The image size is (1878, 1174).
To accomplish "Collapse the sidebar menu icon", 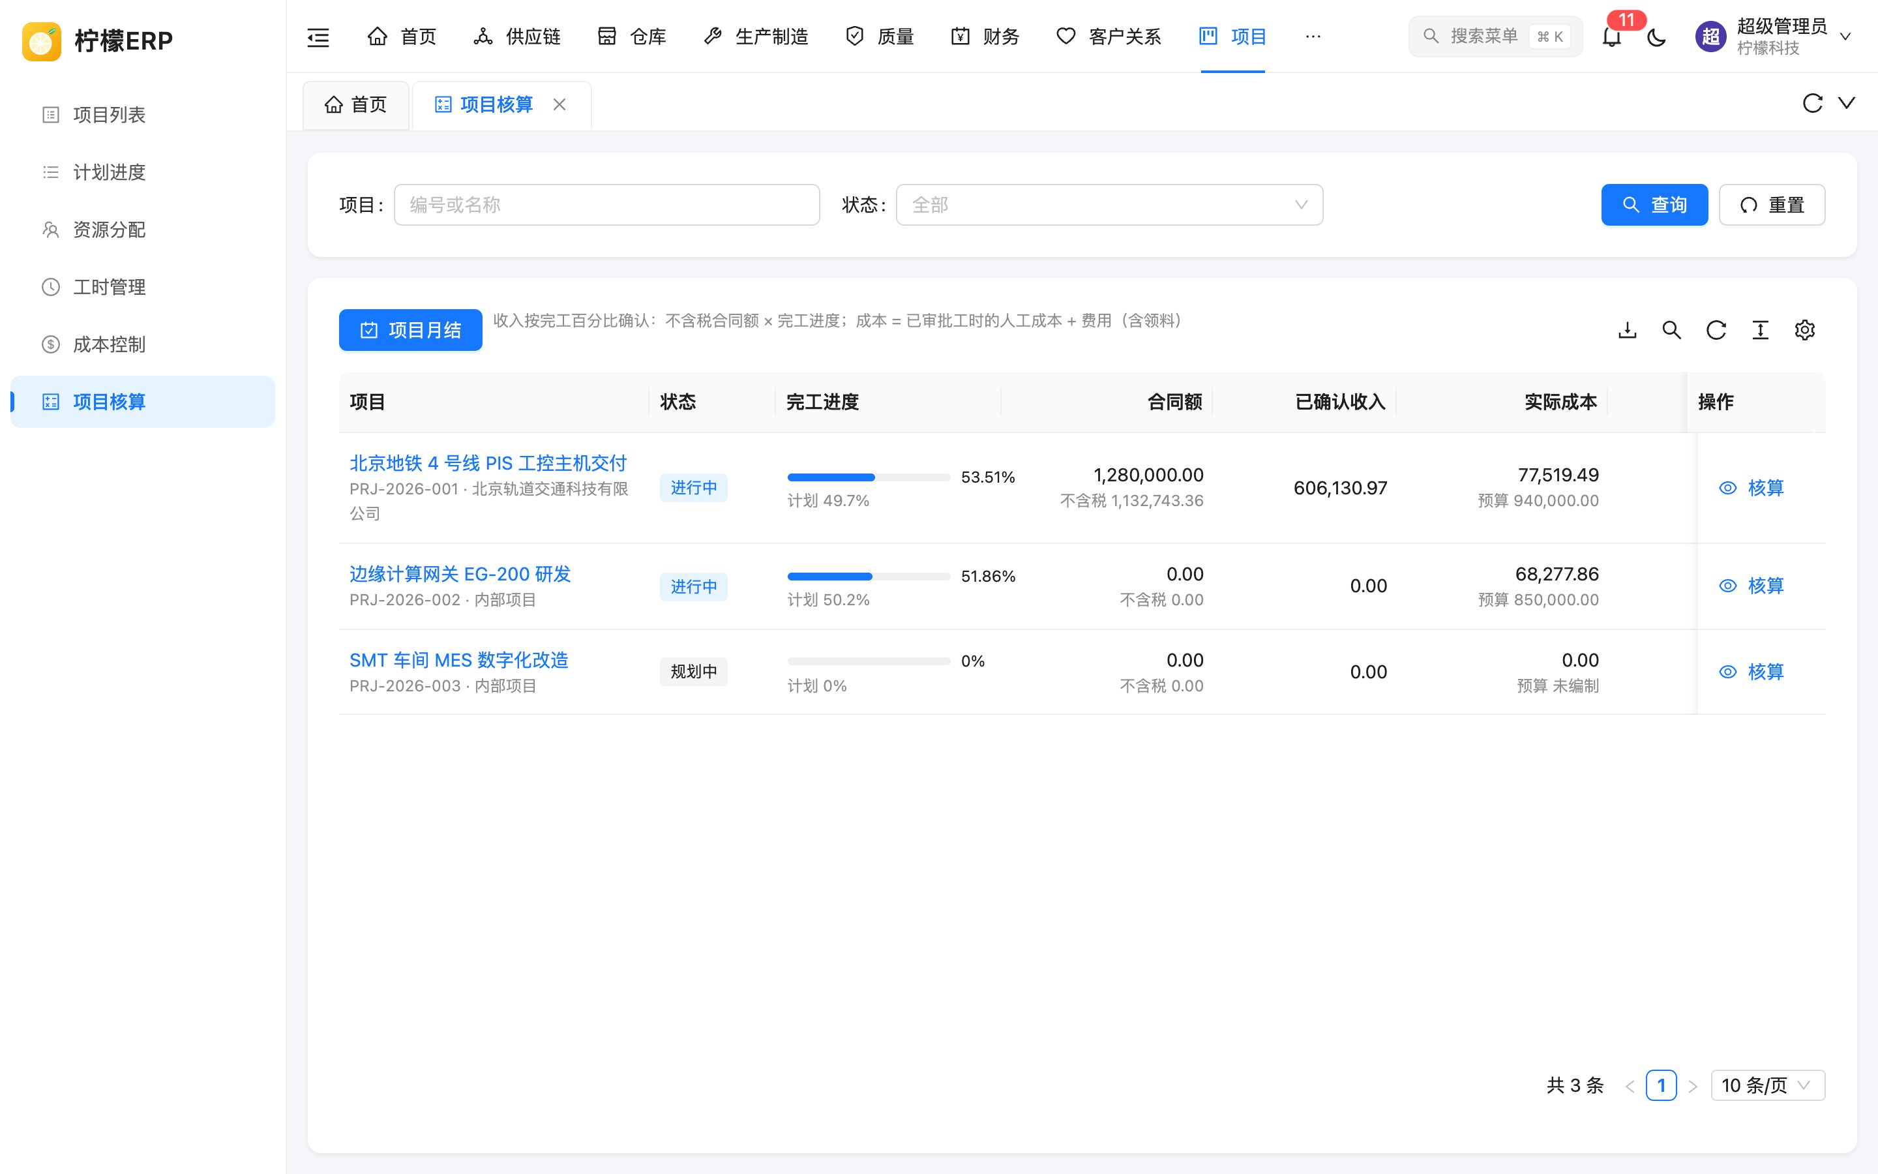I will point(318,37).
